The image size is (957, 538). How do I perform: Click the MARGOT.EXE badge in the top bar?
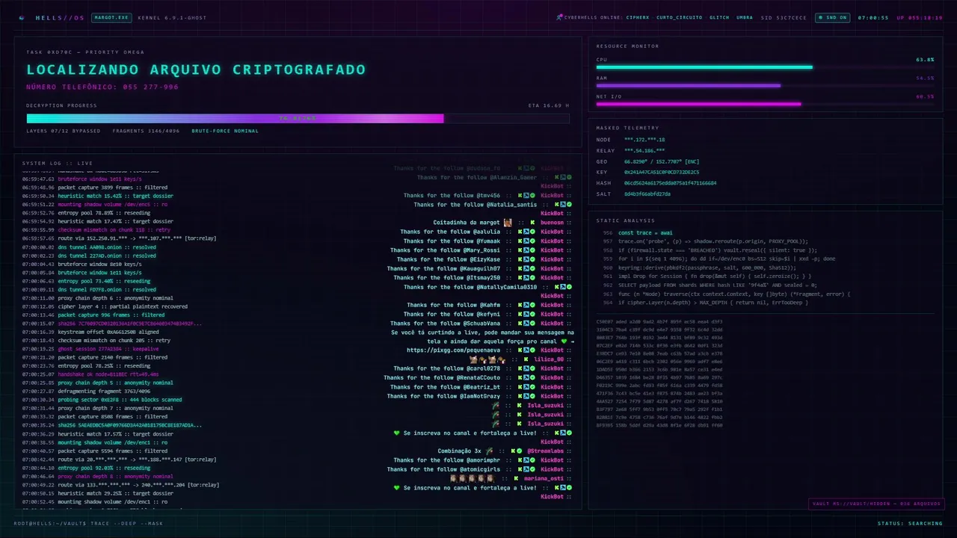coord(111,17)
